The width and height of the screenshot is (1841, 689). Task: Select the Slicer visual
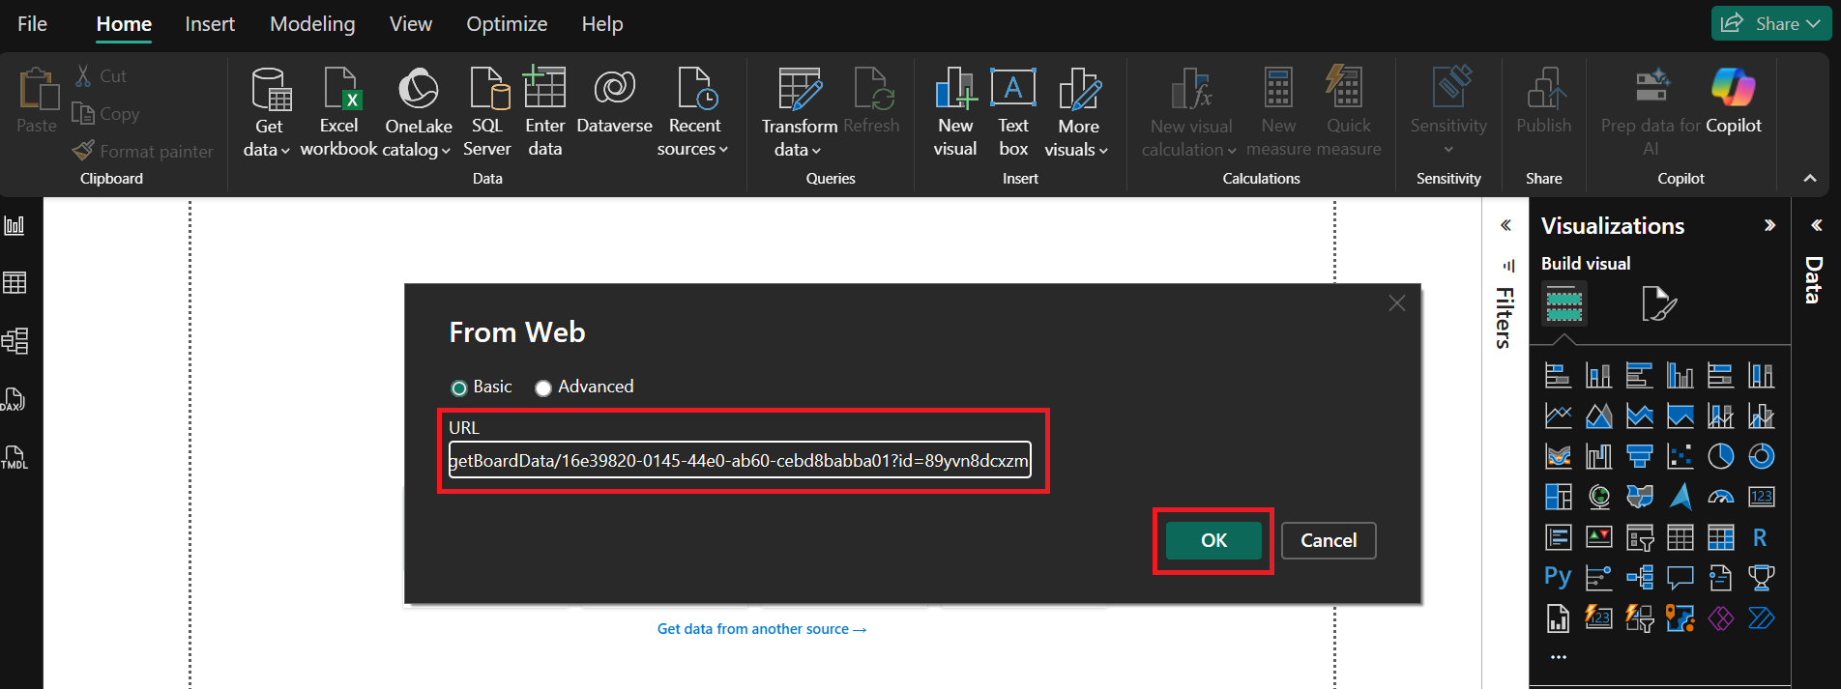pos(1639,537)
